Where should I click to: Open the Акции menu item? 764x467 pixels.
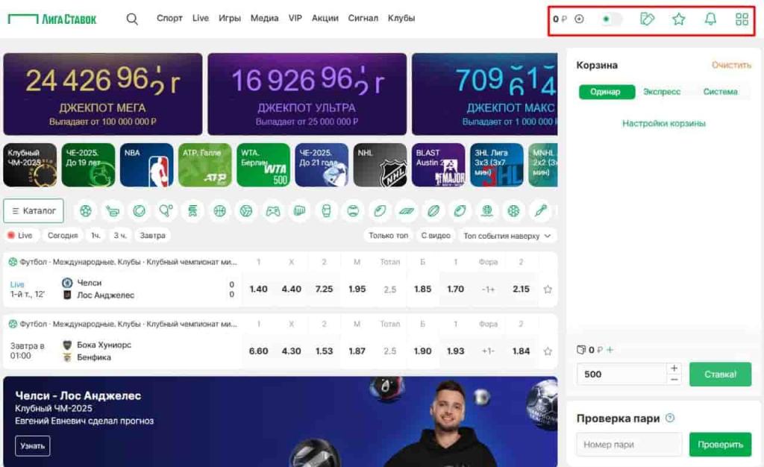click(325, 18)
